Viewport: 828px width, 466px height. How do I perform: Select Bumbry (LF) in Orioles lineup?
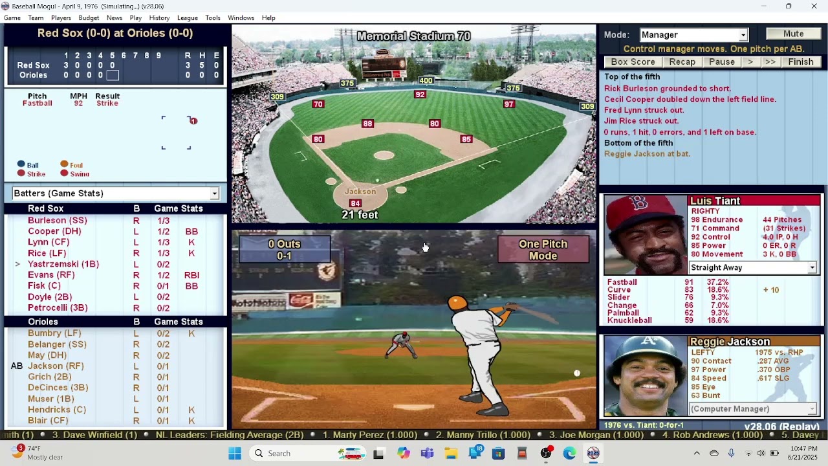coord(54,333)
